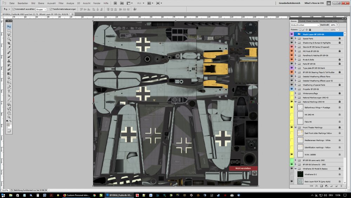Viewport: 351px width, 198px height.
Task: Activate the Magic Wand tool
Action: (x=9, y=39)
